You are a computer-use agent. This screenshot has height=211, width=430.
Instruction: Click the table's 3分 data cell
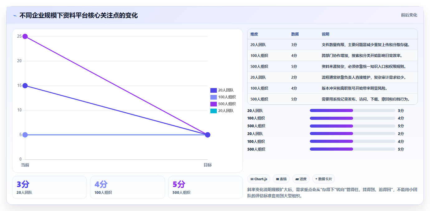tap(294, 45)
